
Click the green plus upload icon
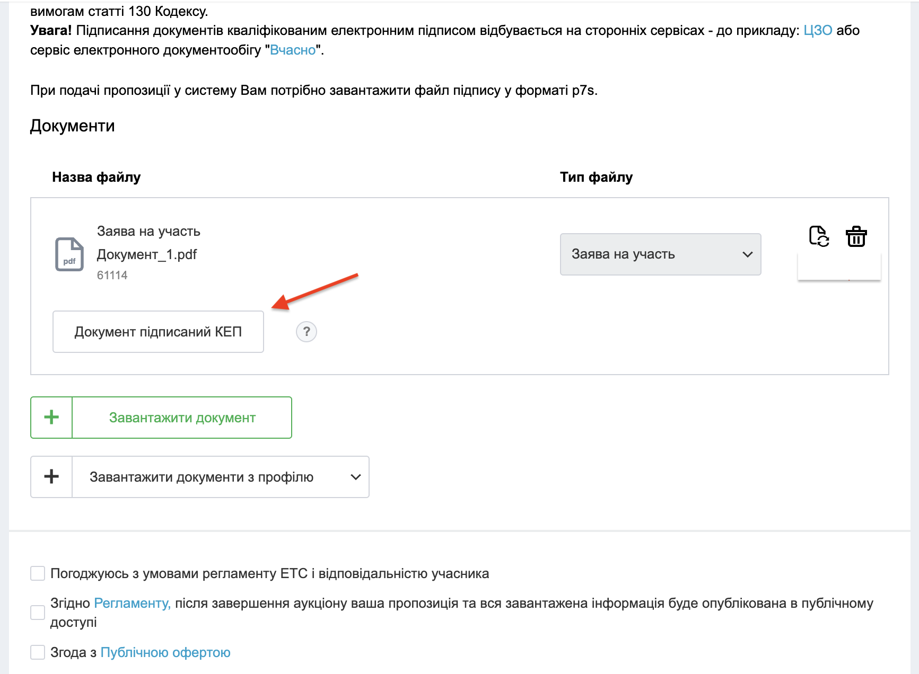51,418
